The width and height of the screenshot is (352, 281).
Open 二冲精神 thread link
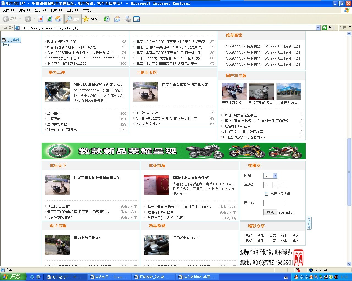point(54,114)
